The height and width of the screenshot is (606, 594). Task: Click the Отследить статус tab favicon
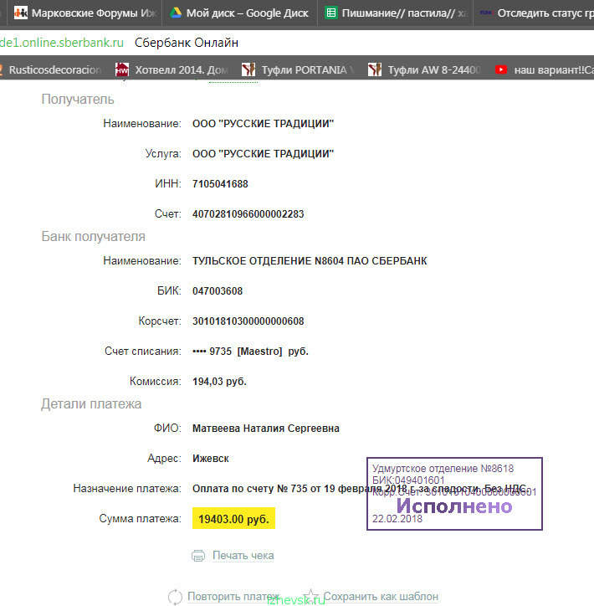485,13
